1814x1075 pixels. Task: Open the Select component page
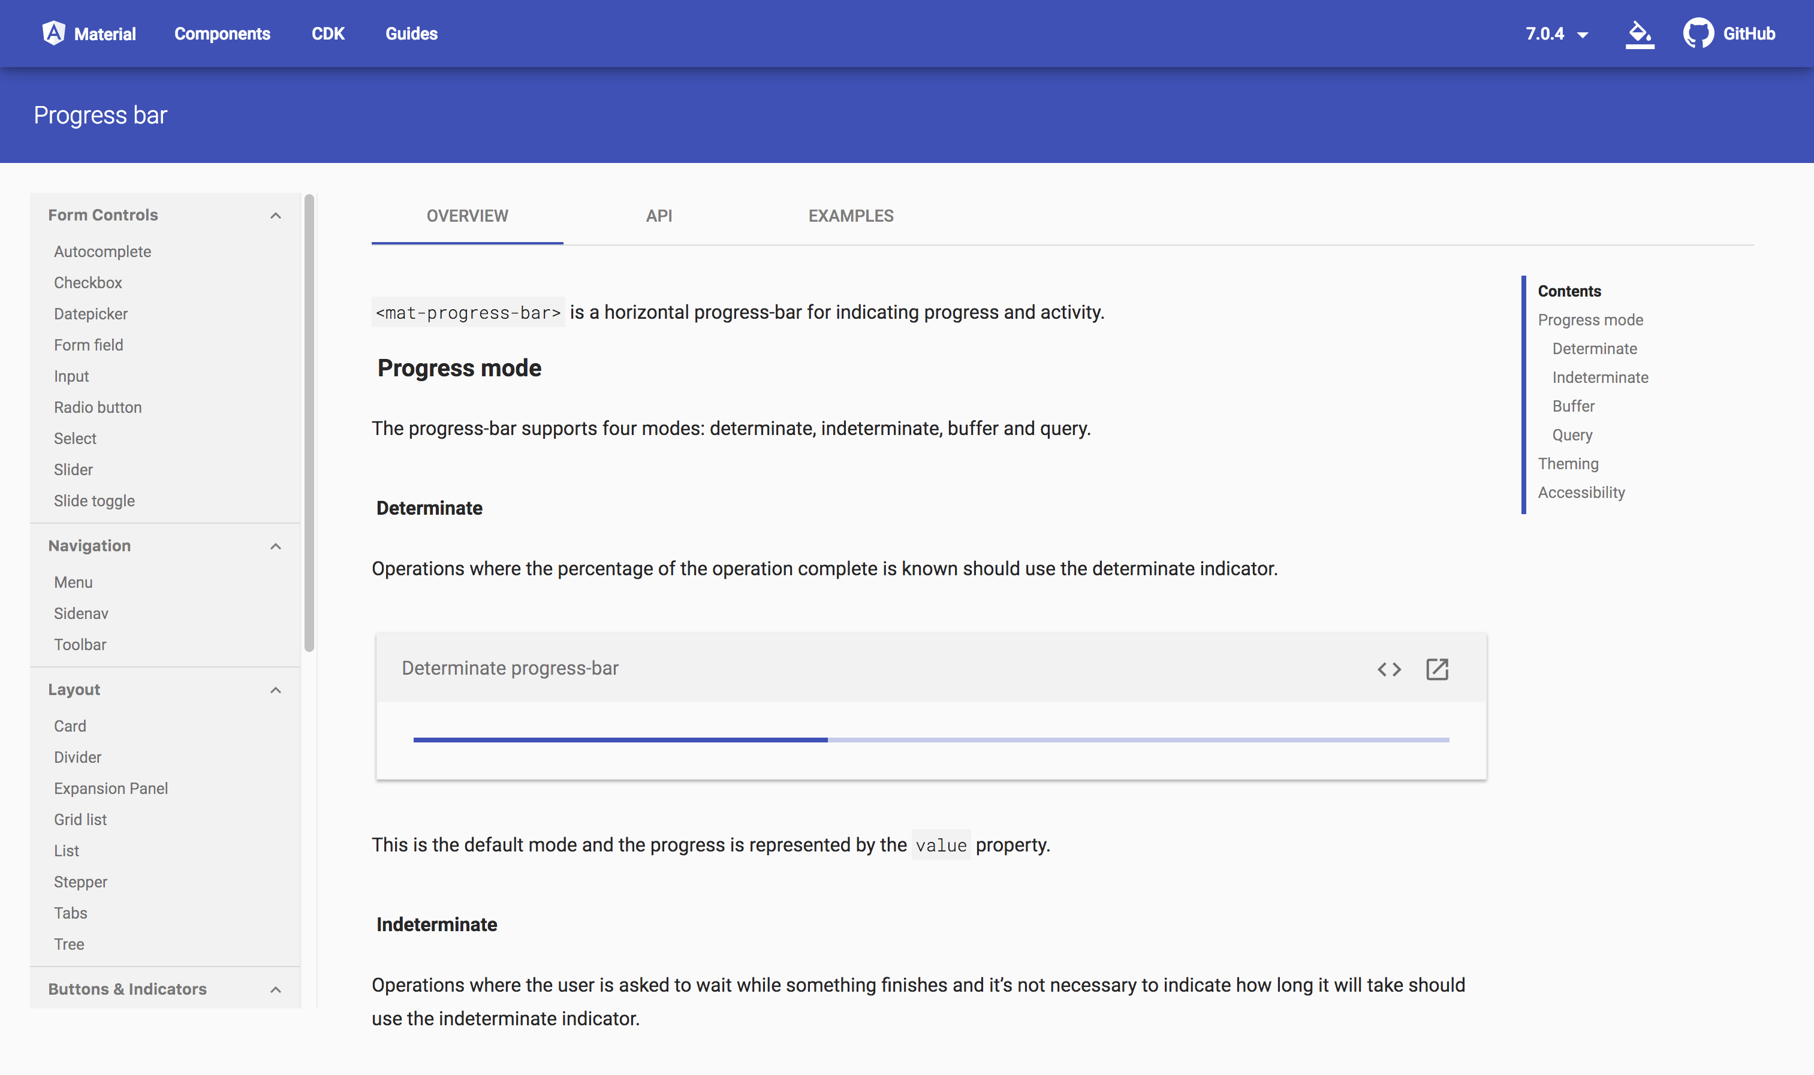point(75,438)
